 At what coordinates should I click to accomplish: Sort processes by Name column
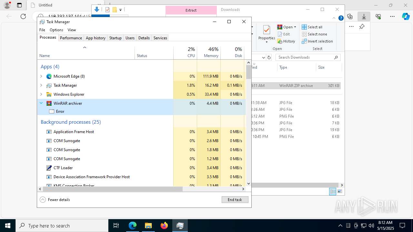click(x=86, y=53)
